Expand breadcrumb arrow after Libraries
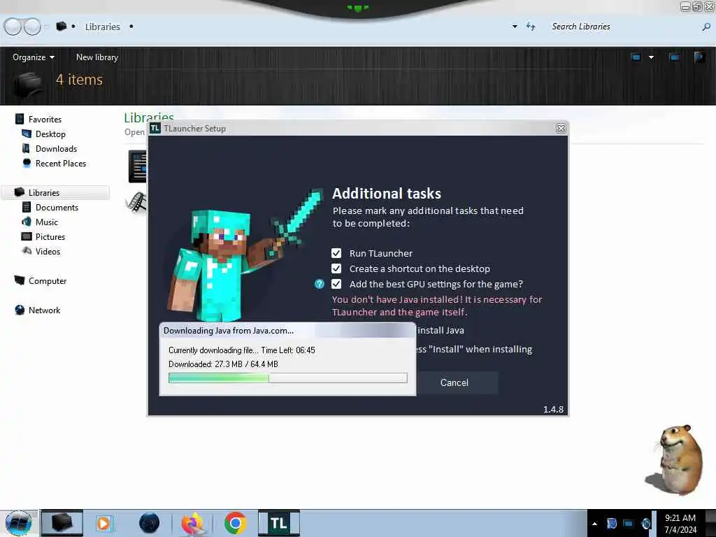This screenshot has height=537, width=716. click(131, 27)
